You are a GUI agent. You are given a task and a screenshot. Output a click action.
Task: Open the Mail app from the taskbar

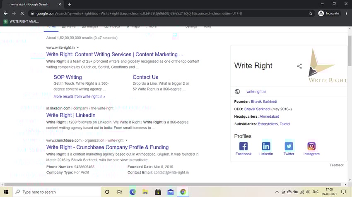tap(170, 192)
